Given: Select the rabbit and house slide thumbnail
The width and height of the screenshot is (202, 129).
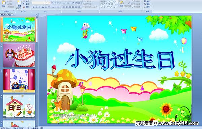Looking at the screenshot, I should [x=19, y=107].
